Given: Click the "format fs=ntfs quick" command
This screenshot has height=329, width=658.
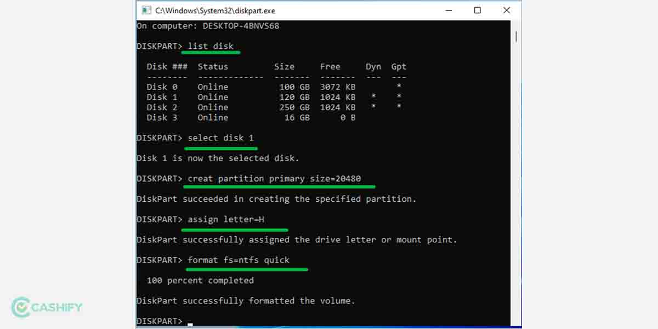Looking at the screenshot, I should pyautogui.click(x=239, y=260).
